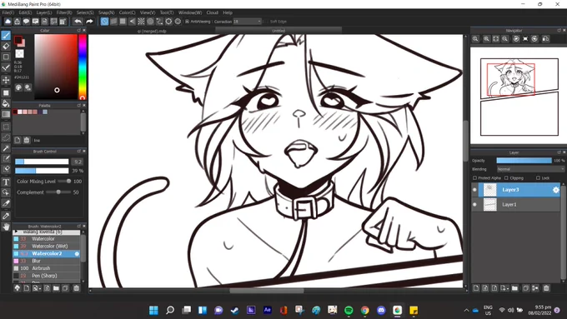Screen dimensions: 567x319
Task: Undock the Color panel
Action: point(79,30)
